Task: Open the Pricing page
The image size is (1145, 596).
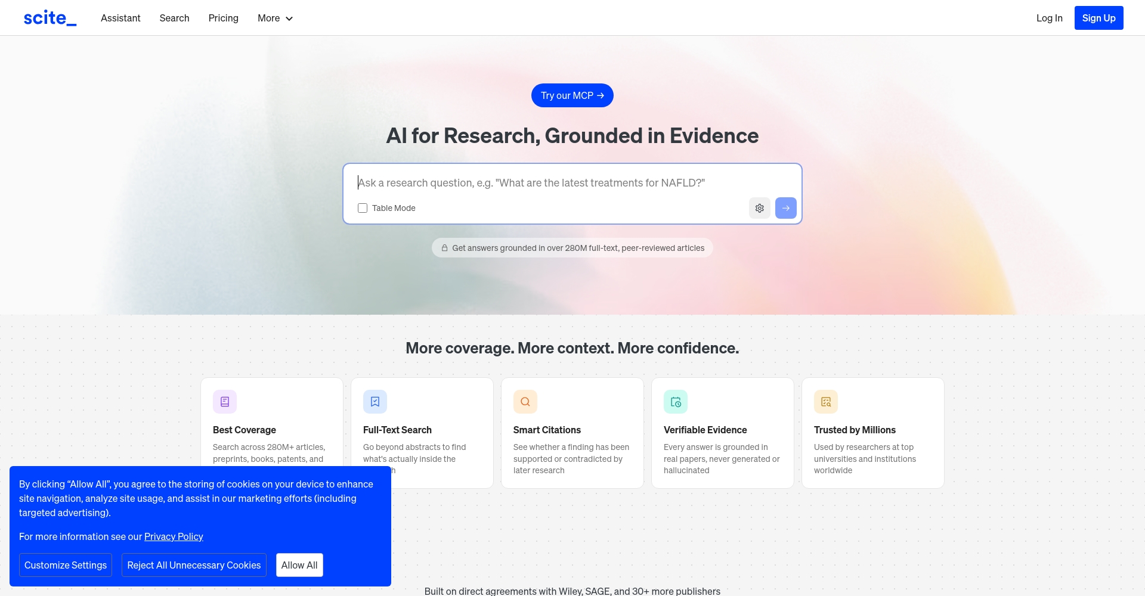Action: 223,18
